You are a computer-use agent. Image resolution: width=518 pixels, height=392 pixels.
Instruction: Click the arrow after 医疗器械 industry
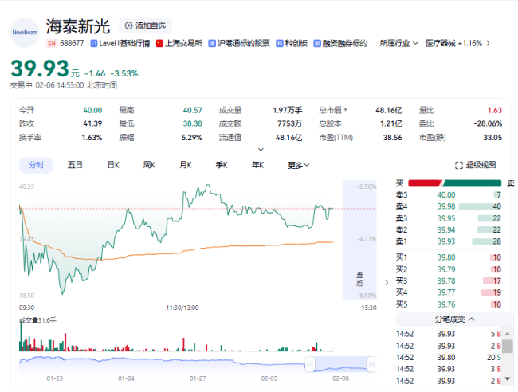click(488, 43)
